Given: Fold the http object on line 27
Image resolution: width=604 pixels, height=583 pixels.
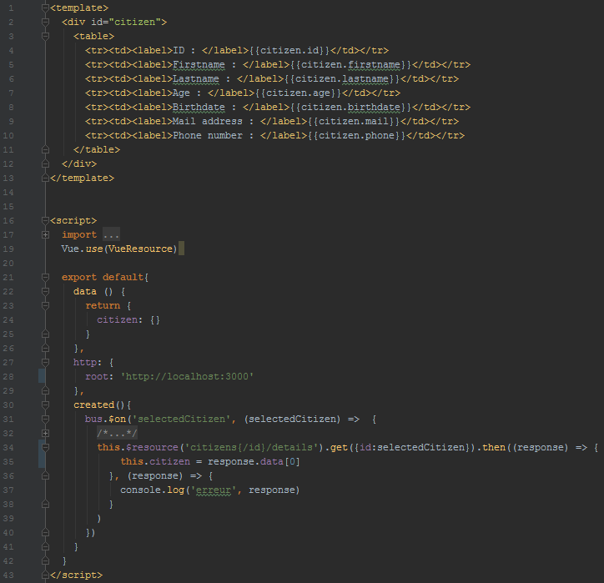Looking at the screenshot, I should [44, 363].
